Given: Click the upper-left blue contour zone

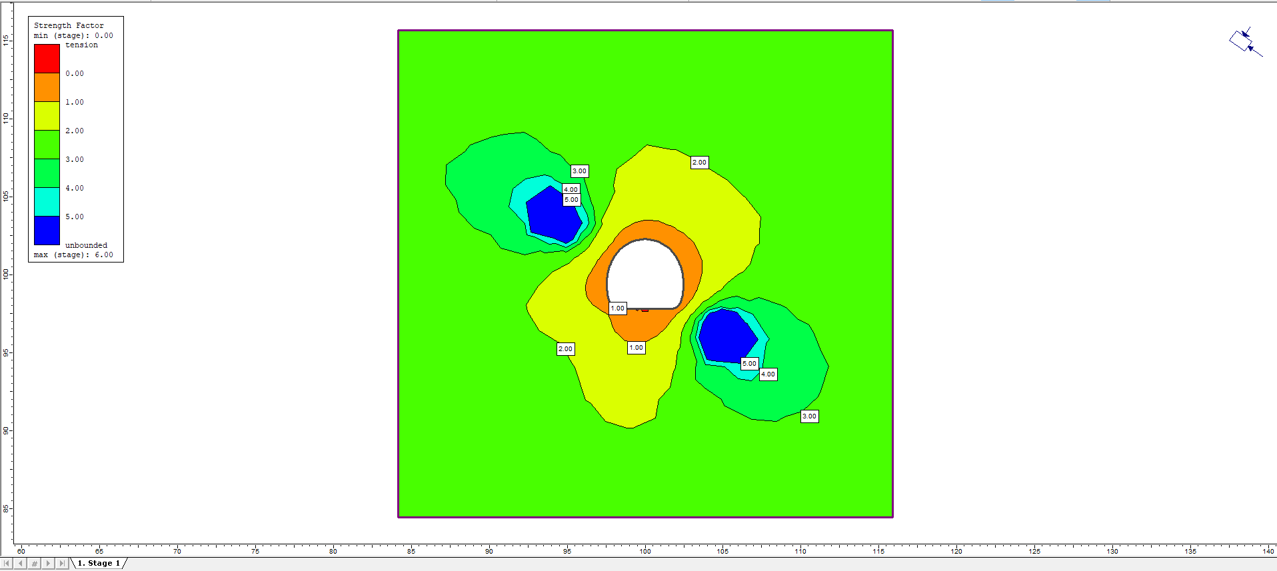Looking at the screenshot, I should [x=553, y=215].
